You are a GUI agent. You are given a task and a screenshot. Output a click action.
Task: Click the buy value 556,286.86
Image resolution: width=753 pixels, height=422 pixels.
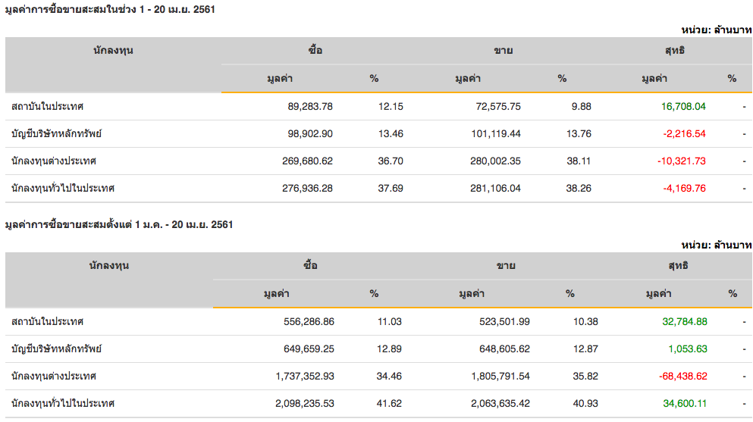pyautogui.click(x=303, y=322)
